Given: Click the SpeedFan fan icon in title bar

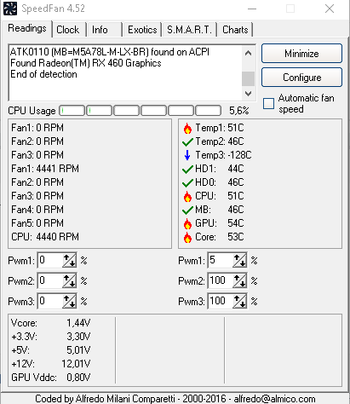Looking at the screenshot, I should [x=10, y=9].
